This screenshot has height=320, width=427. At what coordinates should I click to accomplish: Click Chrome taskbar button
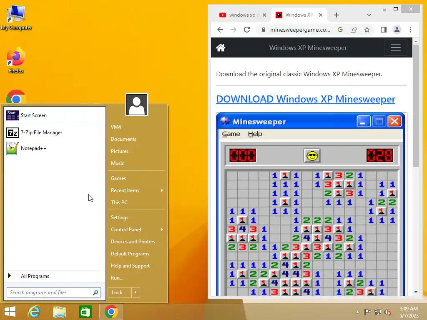click(x=111, y=312)
